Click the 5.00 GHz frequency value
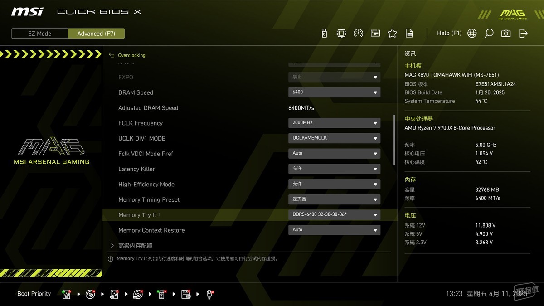This screenshot has height=306, width=544. [x=486, y=145]
